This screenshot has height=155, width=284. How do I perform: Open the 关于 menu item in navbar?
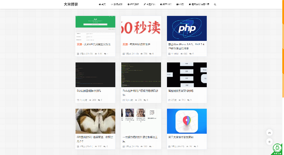(x=166, y=5)
